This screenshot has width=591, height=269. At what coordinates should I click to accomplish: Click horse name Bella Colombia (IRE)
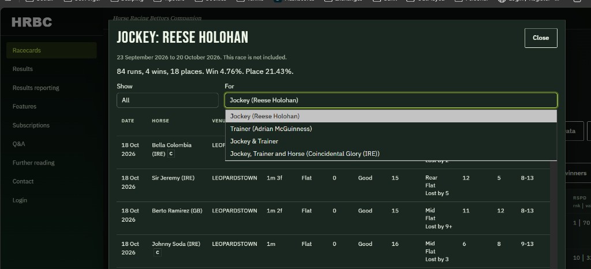pyautogui.click(x=171, y=149)
